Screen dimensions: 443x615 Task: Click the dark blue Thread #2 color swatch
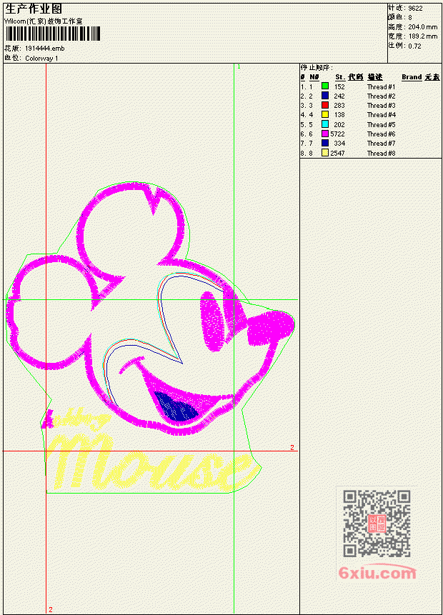click(325, 95)
